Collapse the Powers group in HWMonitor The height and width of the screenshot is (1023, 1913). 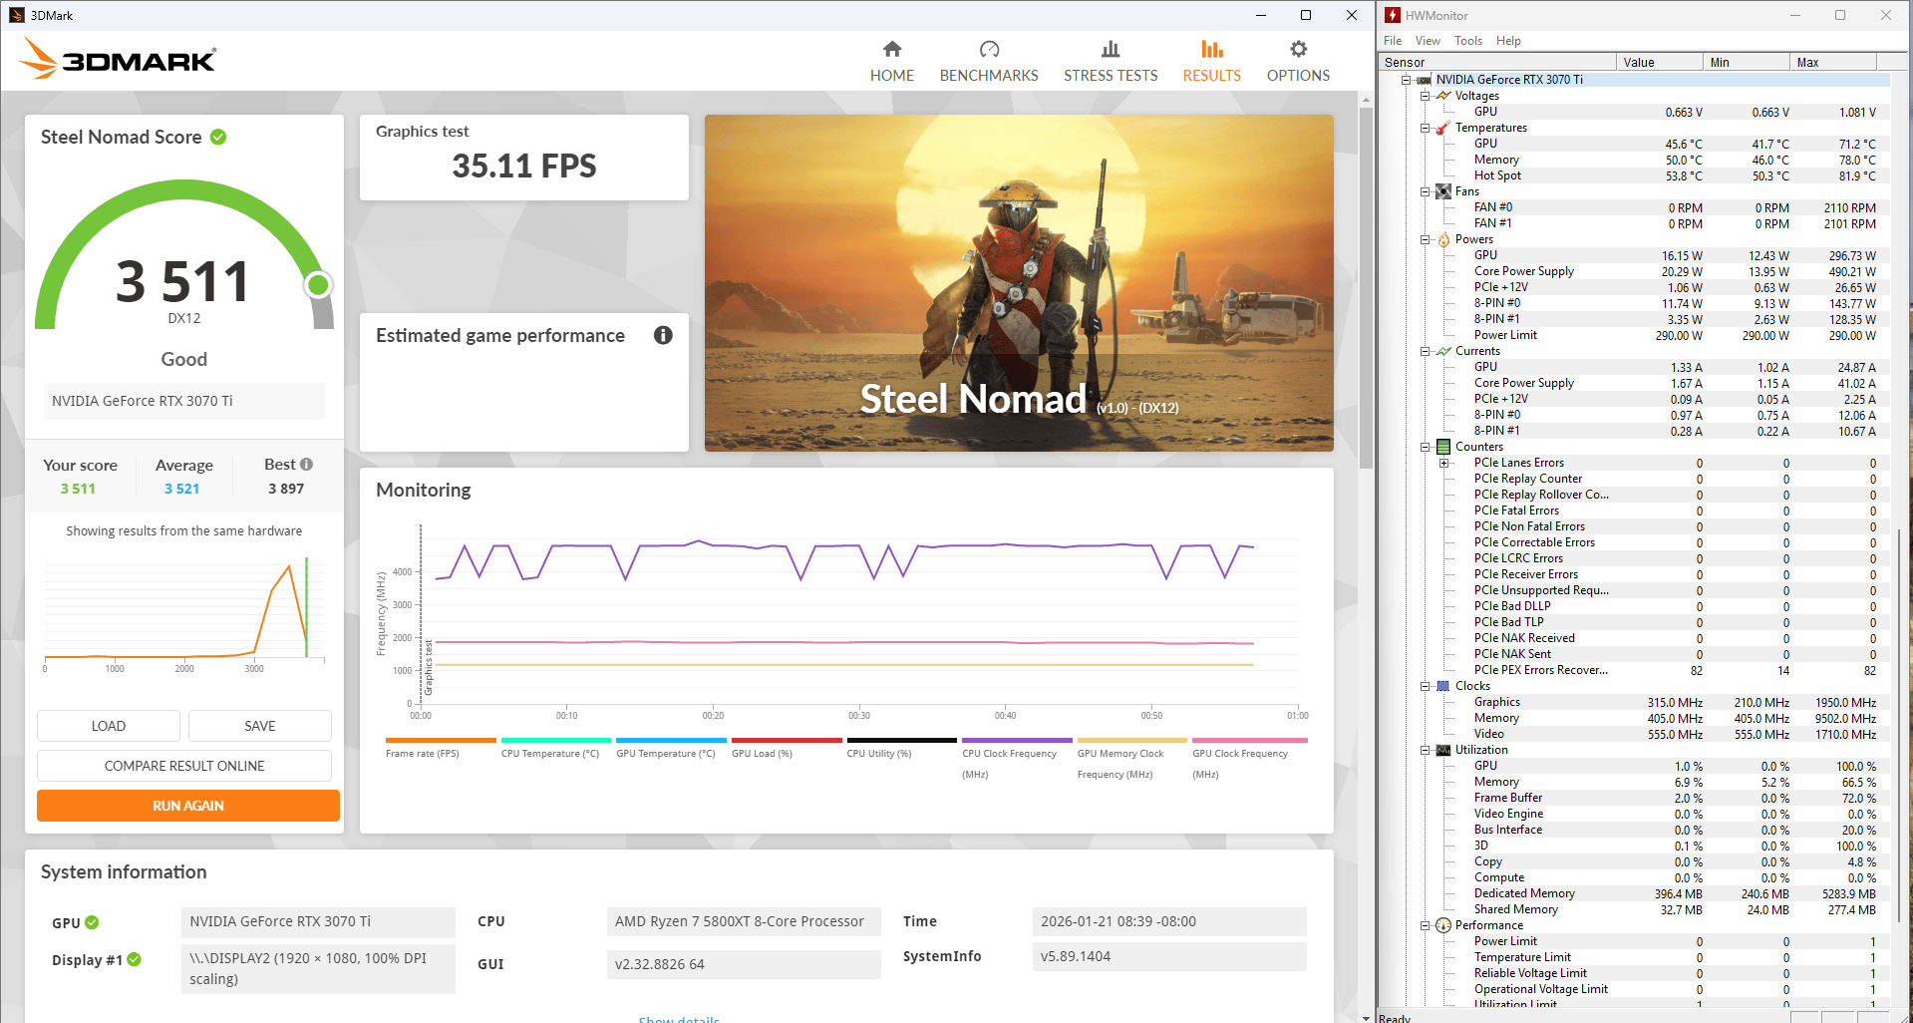pyautogui.click(x=1426, y=239)
